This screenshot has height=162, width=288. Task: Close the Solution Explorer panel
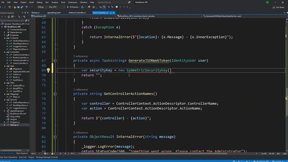pyautogui.click(x=28, y=13)
